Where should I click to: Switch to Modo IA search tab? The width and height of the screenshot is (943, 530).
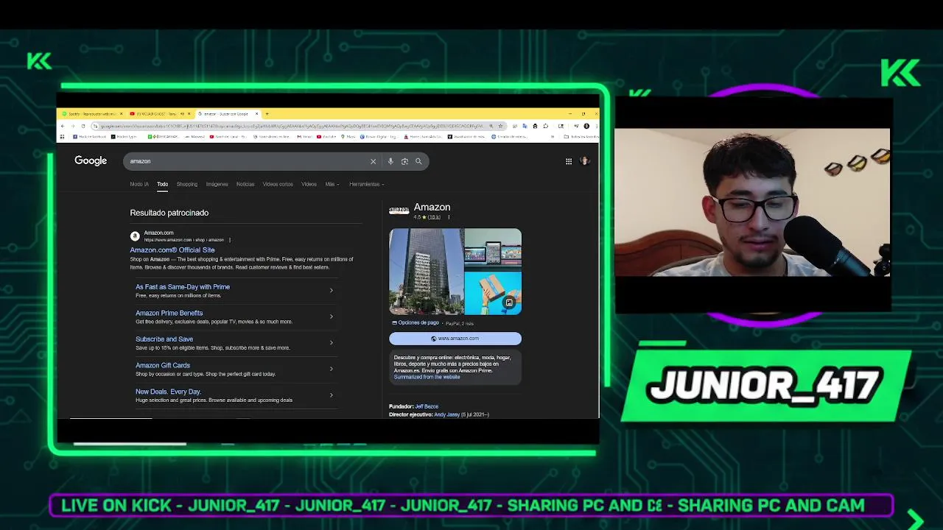[x=139, y=184]
